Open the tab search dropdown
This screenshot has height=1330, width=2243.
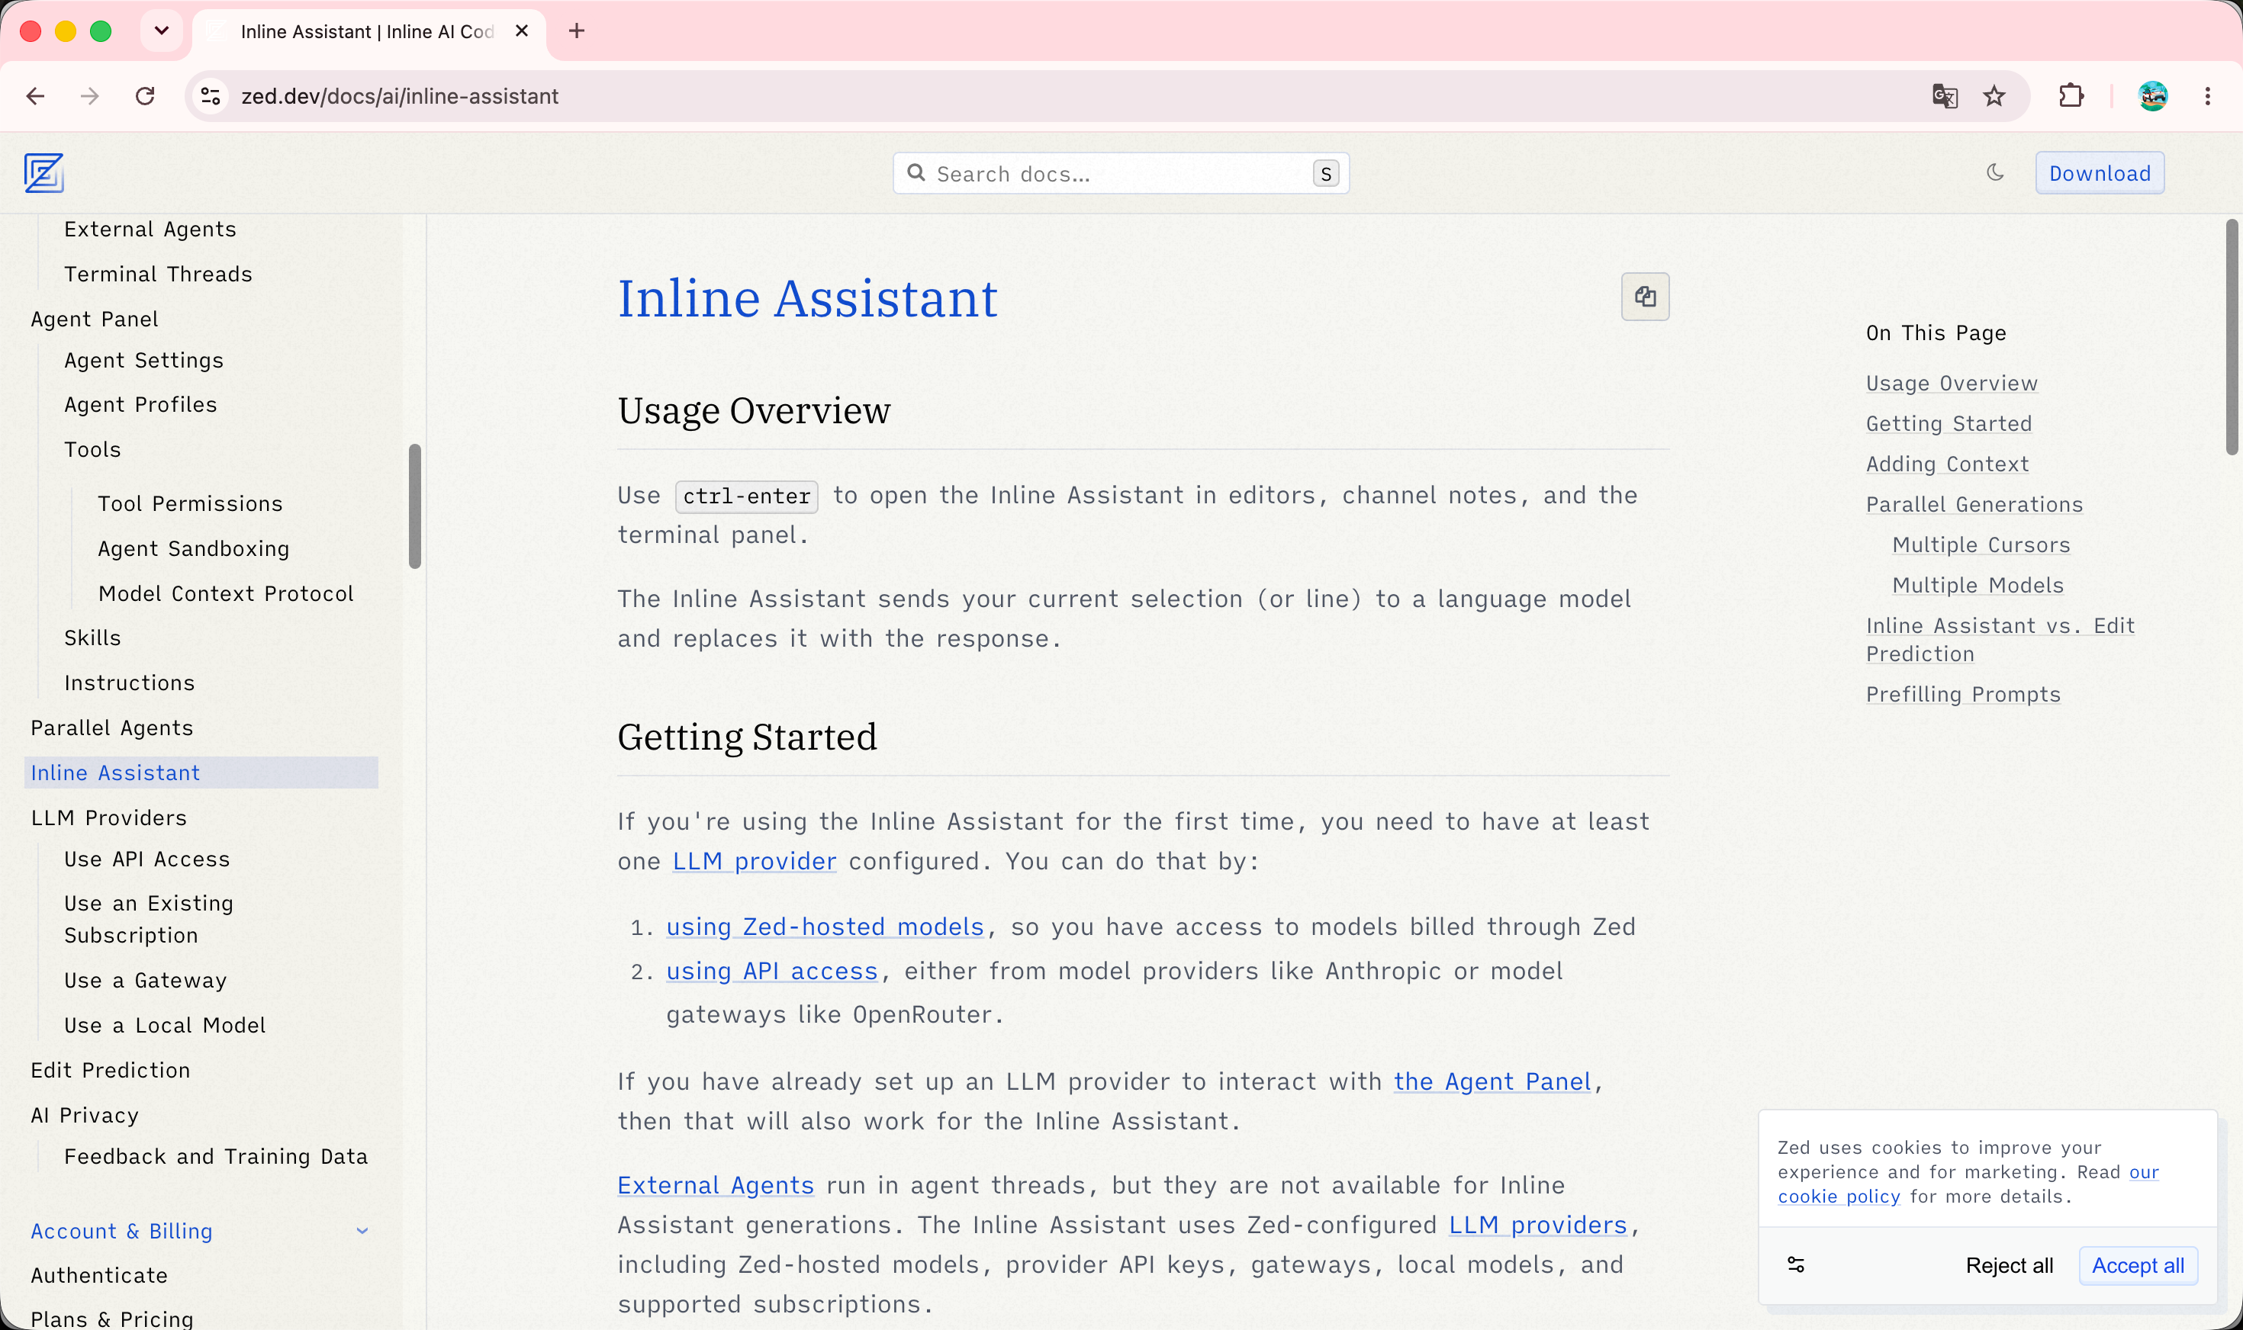162,31
